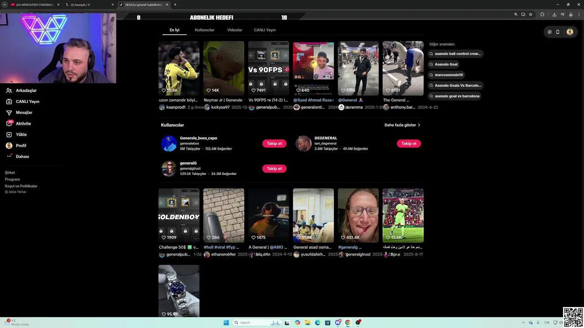
Task: Select the CANLI Yayın results tab
Action: click(265, 30)
